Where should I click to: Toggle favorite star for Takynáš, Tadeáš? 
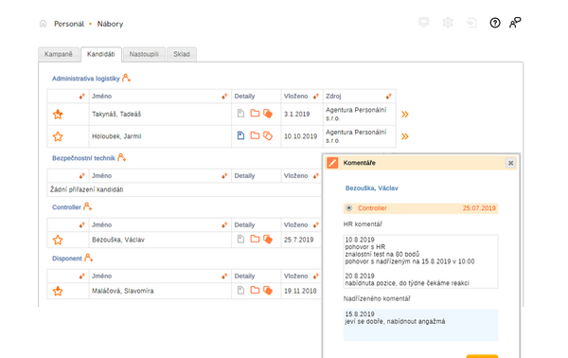point(58,115)
